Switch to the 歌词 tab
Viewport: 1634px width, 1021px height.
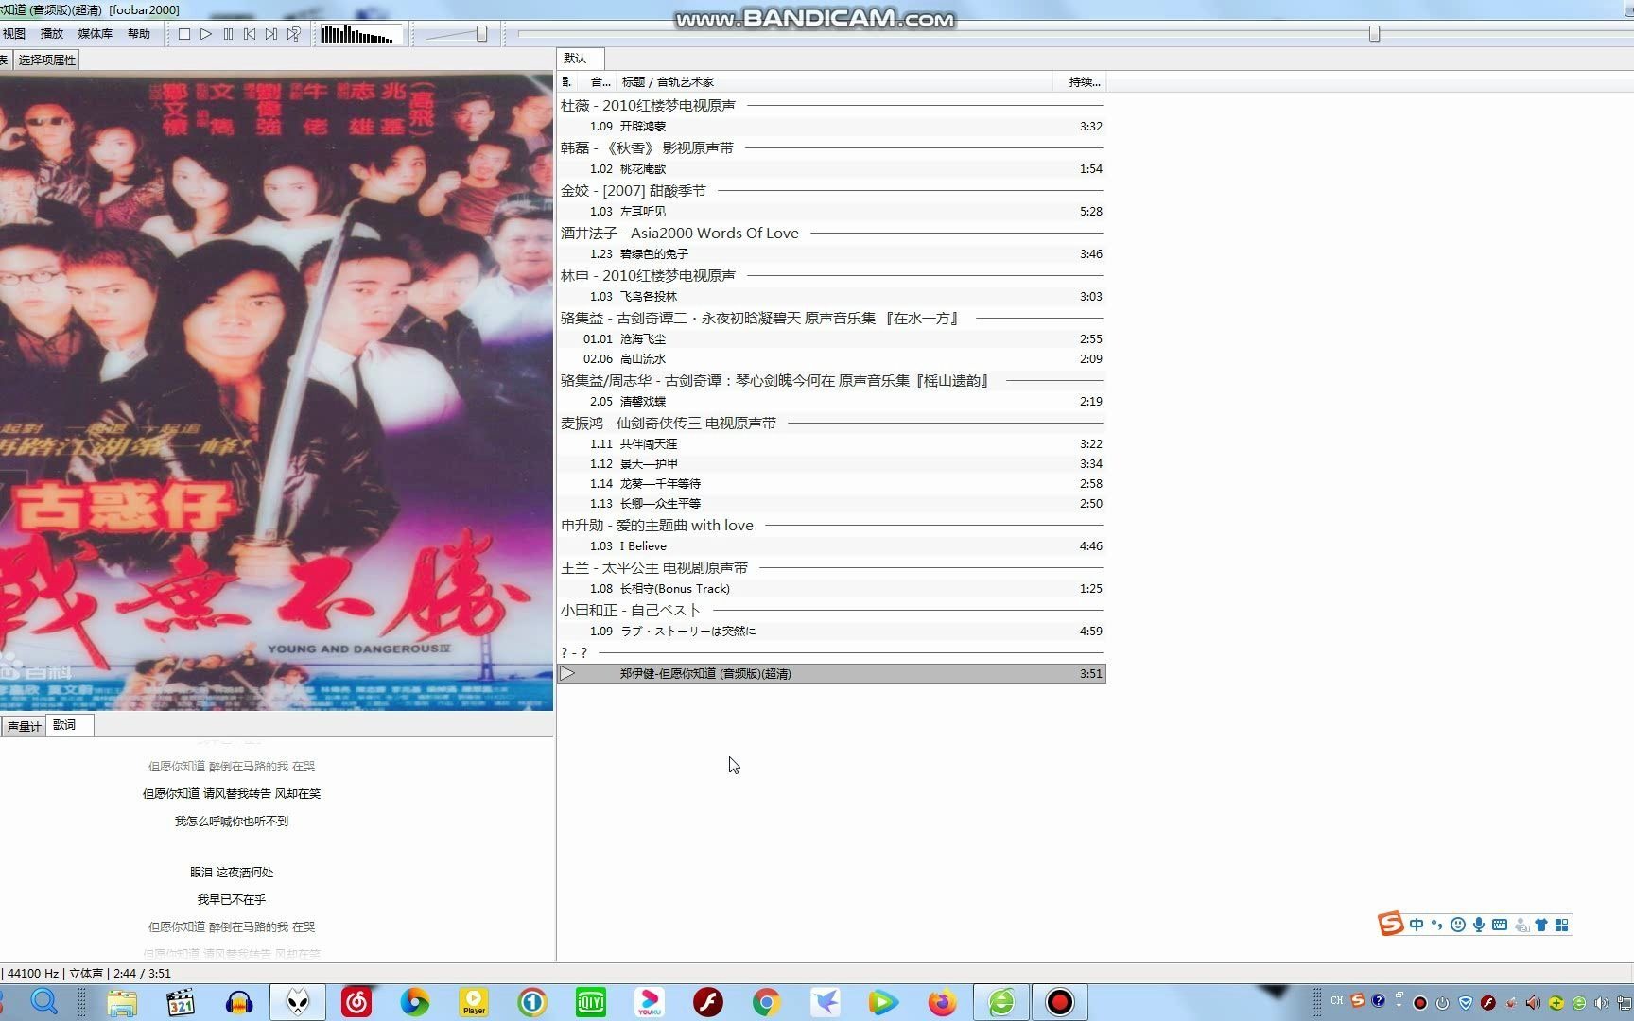click(x=70, y=725)
